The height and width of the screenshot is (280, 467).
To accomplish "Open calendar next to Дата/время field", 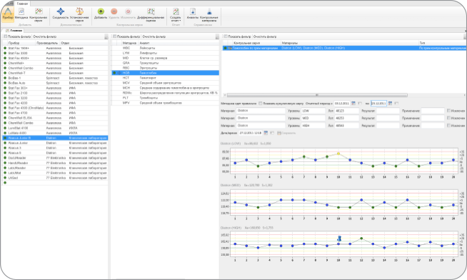I will [x=266, y=133].
